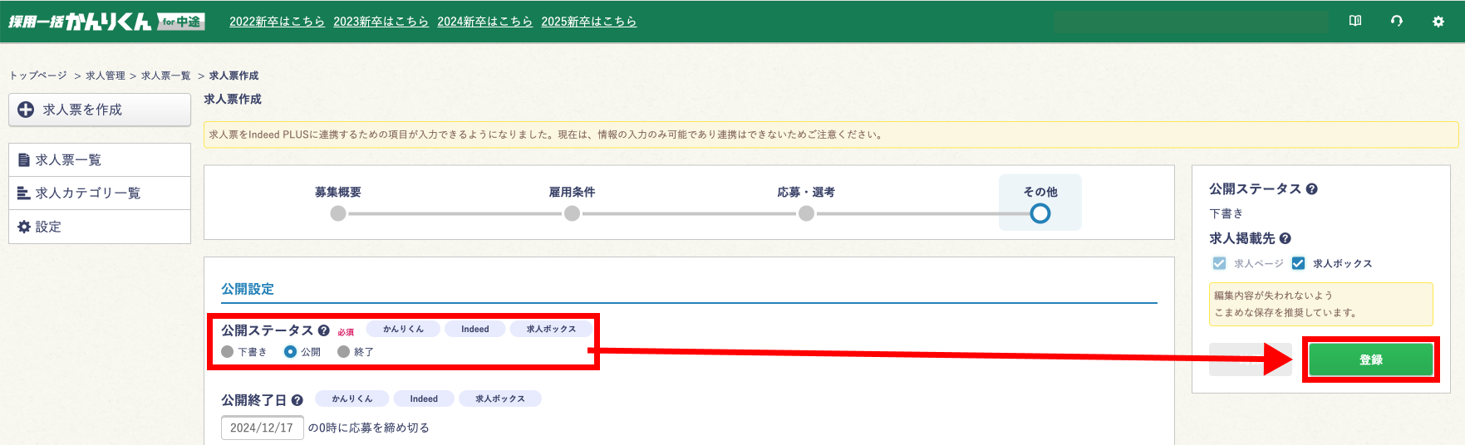Open the 2022新卒はこちら link

coord(277,22)
